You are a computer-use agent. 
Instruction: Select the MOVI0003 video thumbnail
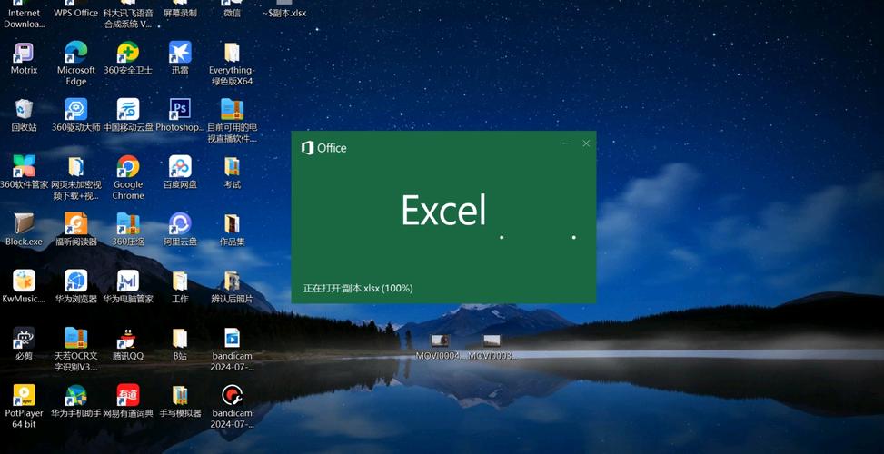coord(492,348)
